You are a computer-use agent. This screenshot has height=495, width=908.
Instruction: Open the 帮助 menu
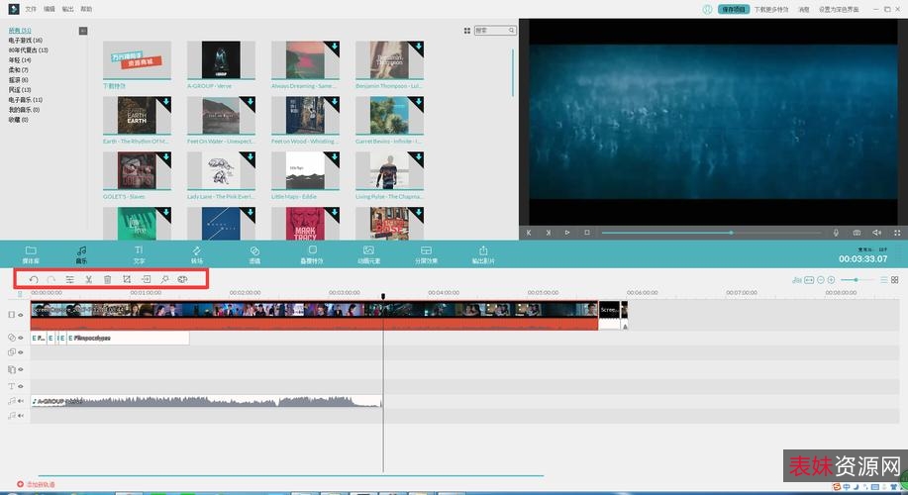click(x=86, y=9)
